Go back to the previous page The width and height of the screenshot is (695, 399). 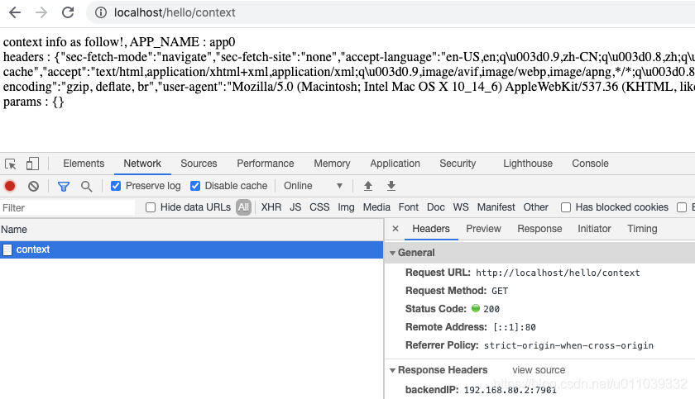coord(15,12)
